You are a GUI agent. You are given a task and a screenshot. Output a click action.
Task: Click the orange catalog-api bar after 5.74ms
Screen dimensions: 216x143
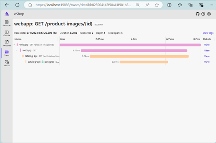click(139, 56)
